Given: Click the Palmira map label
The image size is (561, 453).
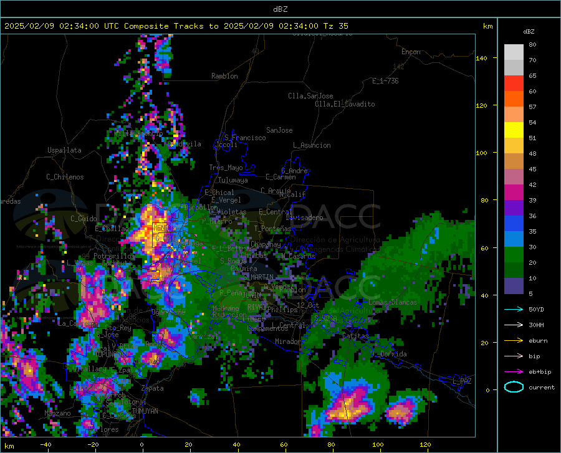Looking at the screenshot, I should (244, 268).
